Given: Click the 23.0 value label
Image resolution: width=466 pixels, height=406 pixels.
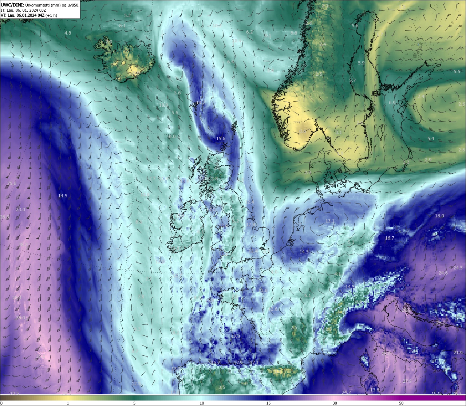Looking at the screenshot, I should pyautogui.click(x=20, y=209).
